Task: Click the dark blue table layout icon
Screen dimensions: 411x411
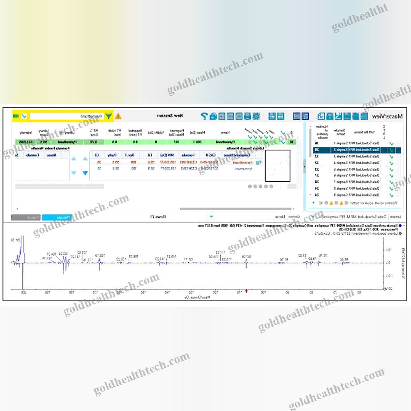Action: coord(296,116)
